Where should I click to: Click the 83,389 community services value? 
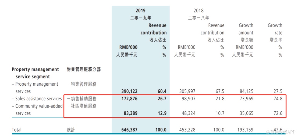click(129, 113)
